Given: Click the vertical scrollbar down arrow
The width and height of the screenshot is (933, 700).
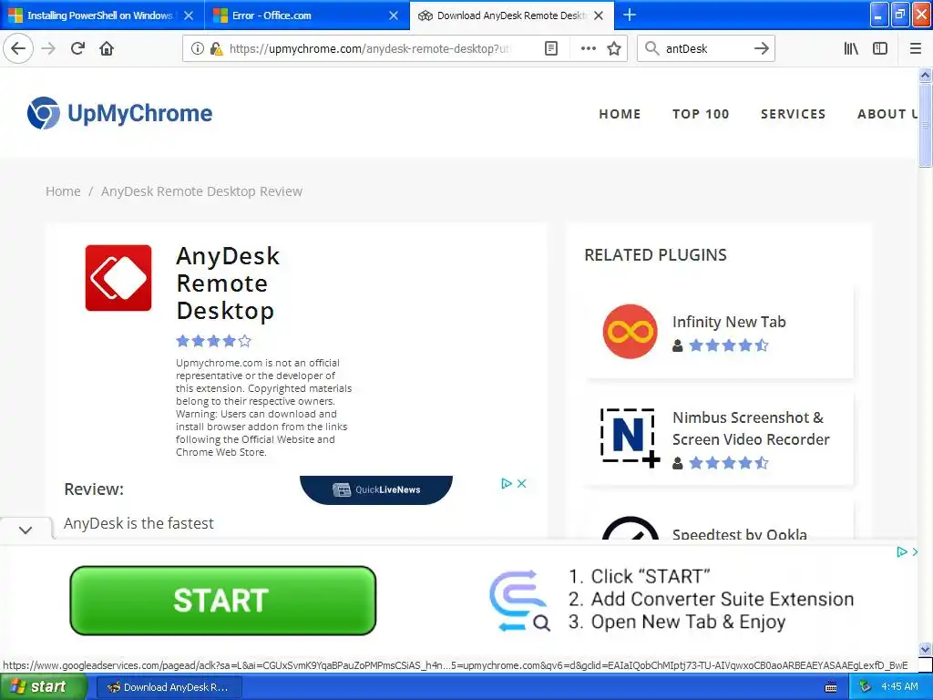Looking at the screenshot, I should 925,649.
